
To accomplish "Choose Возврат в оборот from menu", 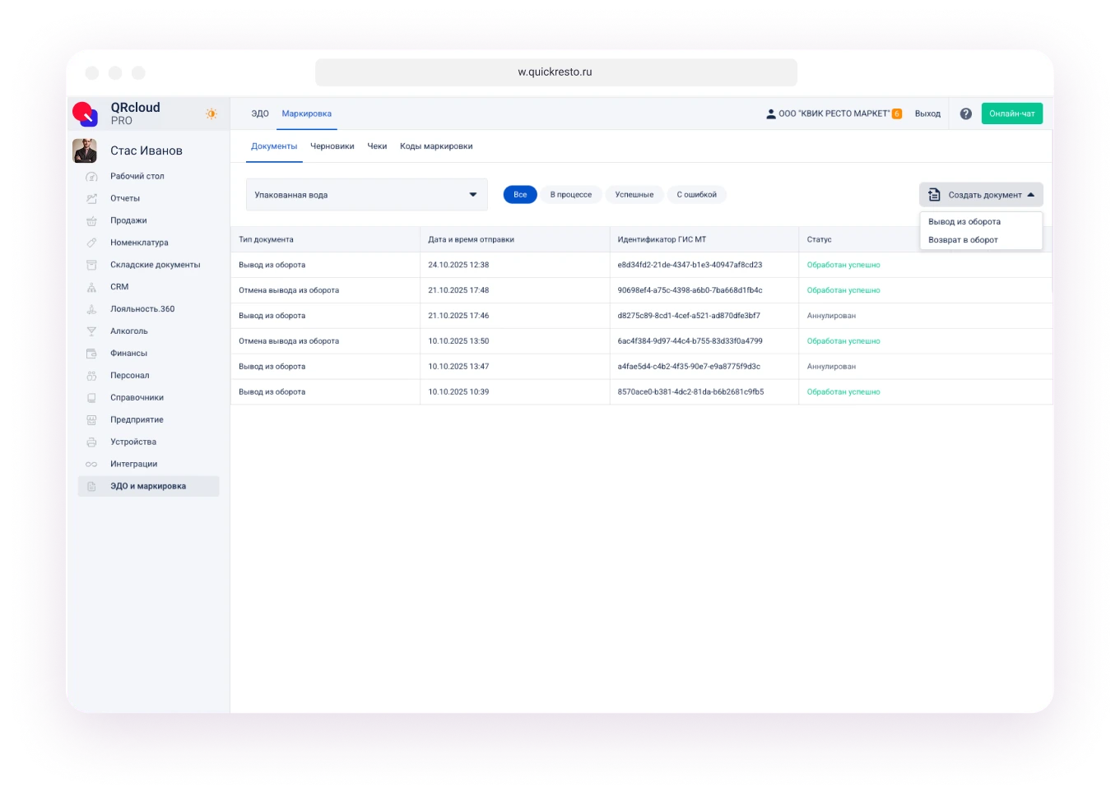I will (963, 240).
